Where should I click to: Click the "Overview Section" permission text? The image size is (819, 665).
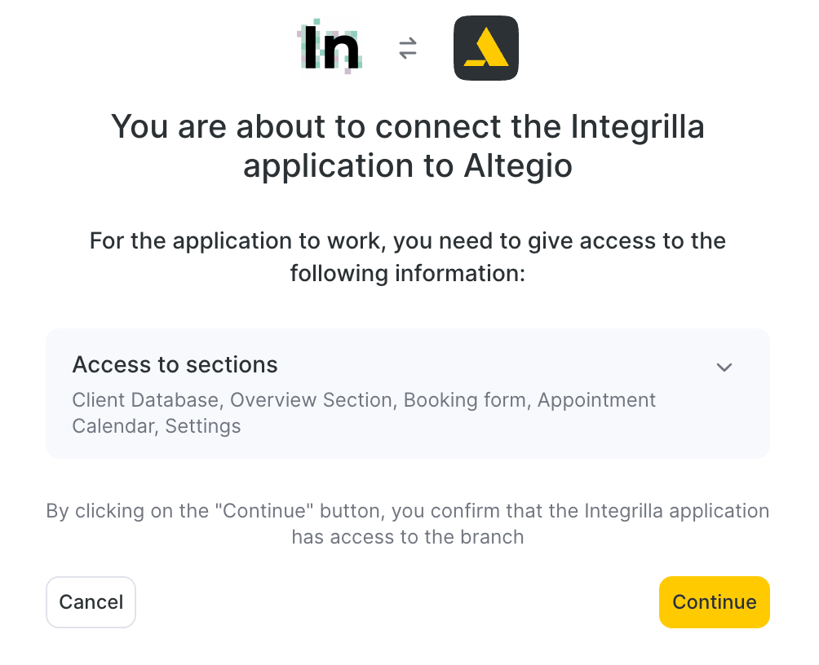312,400
